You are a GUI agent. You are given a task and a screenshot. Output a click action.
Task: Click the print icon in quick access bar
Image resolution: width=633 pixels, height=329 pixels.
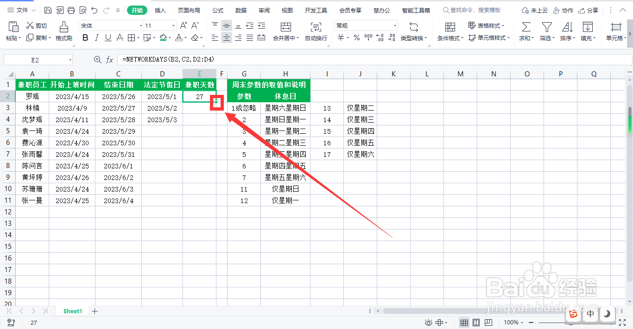point(71,10)
